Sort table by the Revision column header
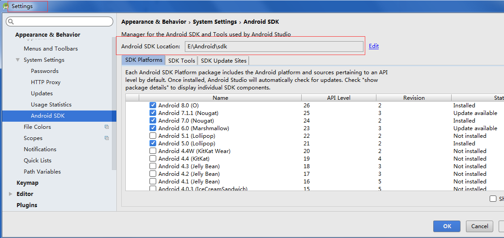This screenshot has height=238, width=504. coord(414,98)
